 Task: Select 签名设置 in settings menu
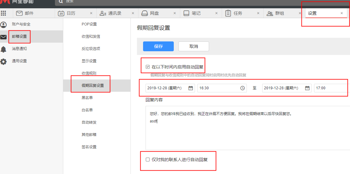pos(89,147)
